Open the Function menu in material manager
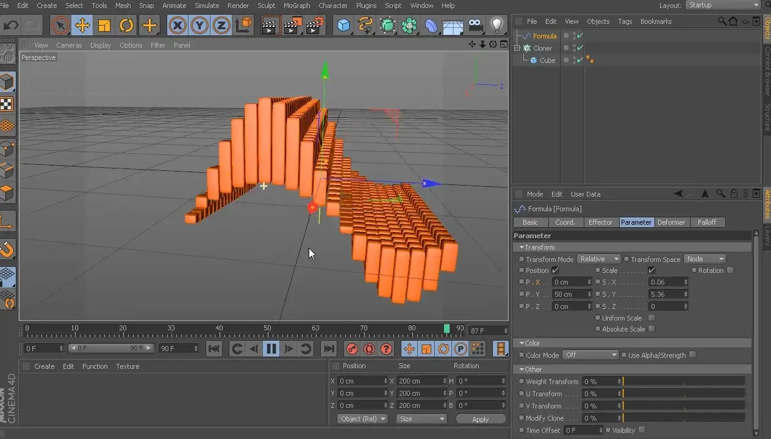771x439 pixels. click(x=95, y=366)
